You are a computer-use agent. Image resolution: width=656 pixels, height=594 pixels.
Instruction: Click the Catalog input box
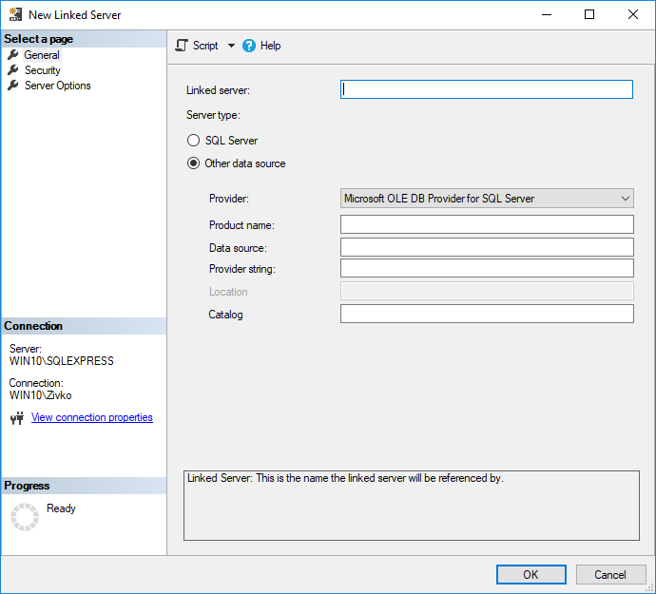click(487, 314)
